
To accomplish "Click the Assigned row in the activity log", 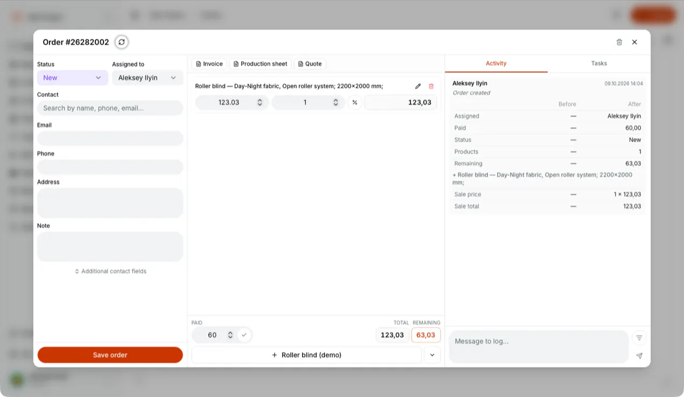I will pyautogui.click(x=547, y=116).
